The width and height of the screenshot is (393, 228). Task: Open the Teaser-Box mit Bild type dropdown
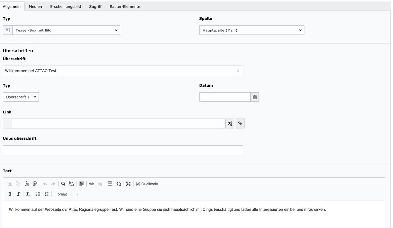point(66,30)
